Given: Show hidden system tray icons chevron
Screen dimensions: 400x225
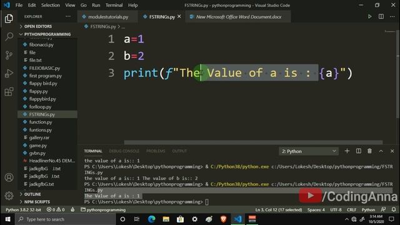Looking at the screenshot, I should (x=346, y=219).
